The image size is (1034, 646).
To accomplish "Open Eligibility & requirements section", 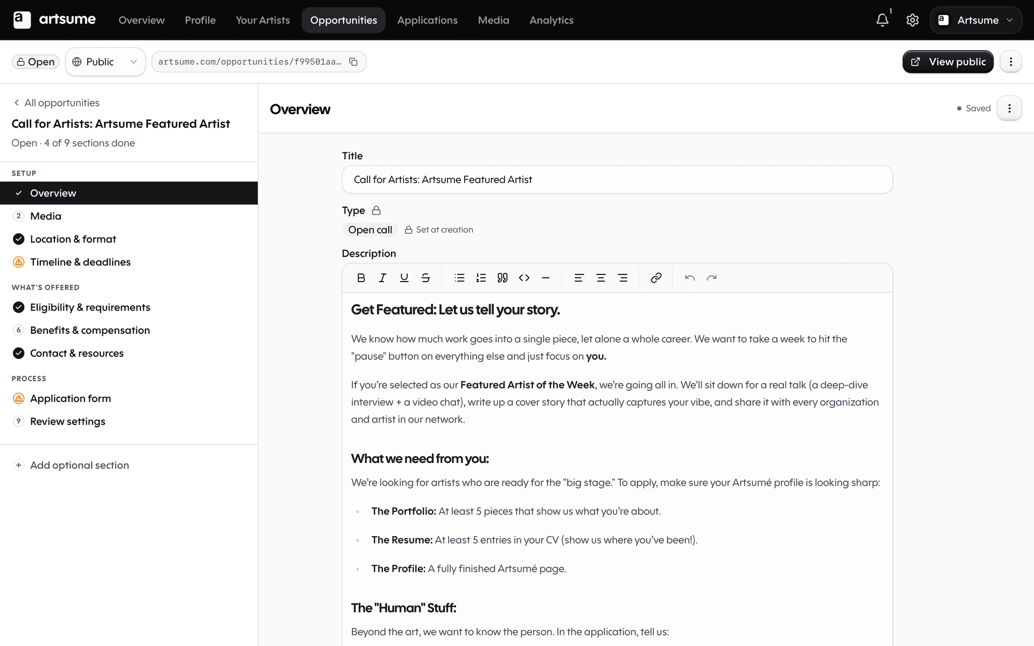I will [129, 307].
